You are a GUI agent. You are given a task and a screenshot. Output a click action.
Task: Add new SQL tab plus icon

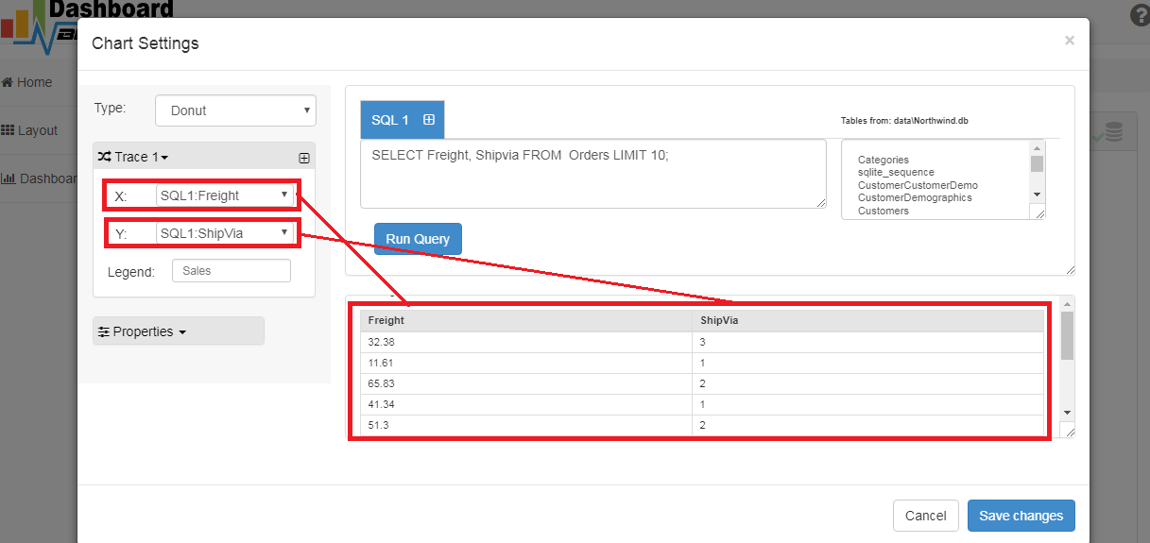pos(428,120)
